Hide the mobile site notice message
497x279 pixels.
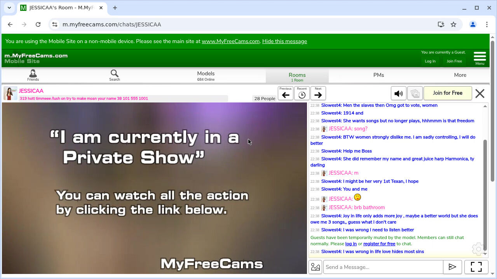(284, 41)
